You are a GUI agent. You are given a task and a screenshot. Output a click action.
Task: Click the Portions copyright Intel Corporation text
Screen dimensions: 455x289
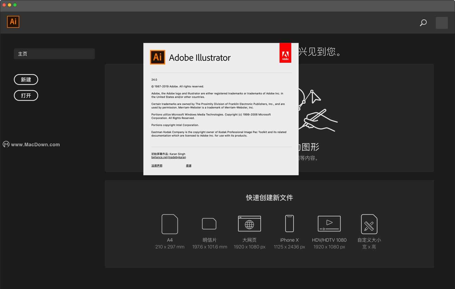click(x=175, y=125)
